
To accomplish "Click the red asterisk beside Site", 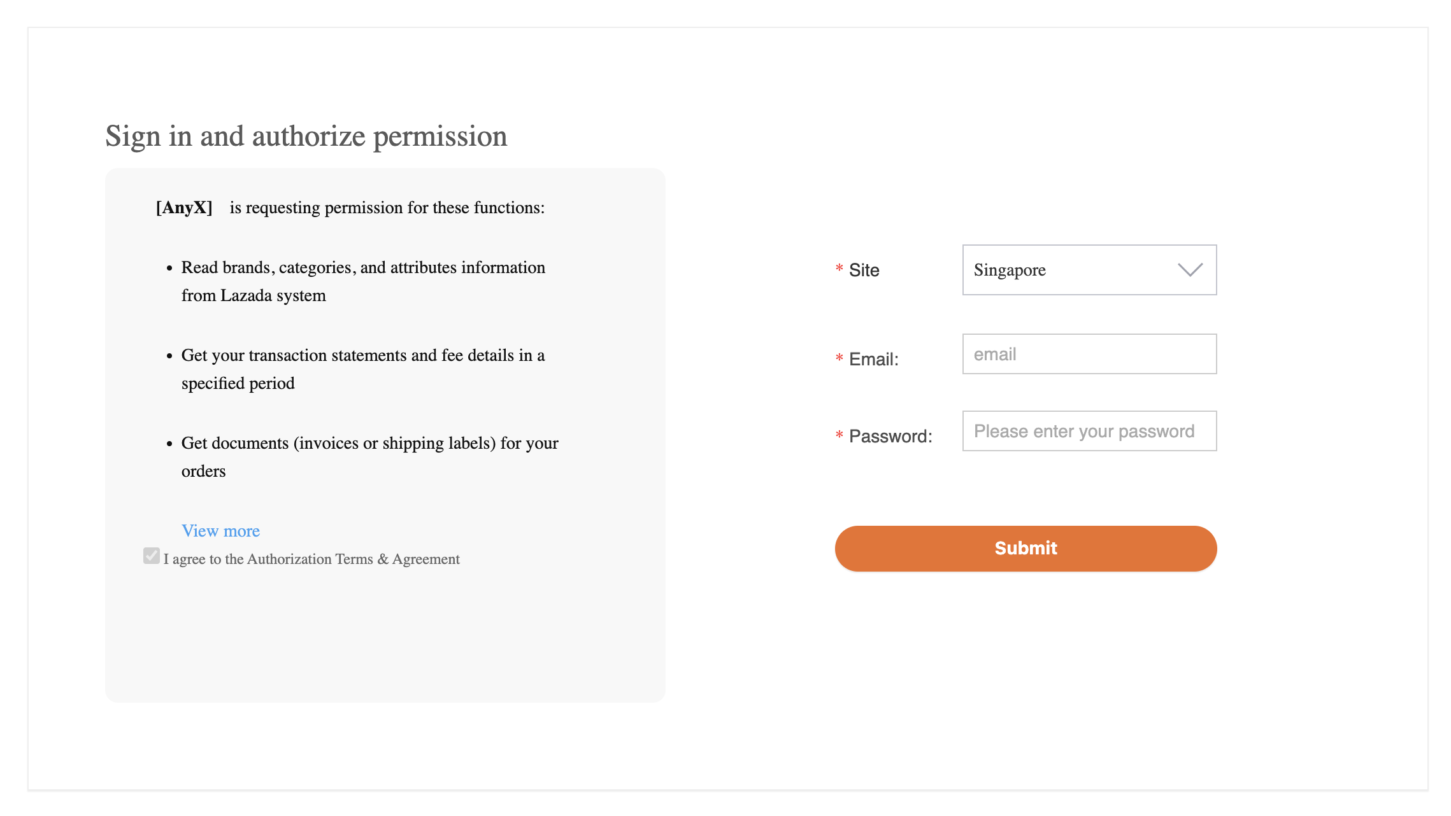I will pos(840,269).
